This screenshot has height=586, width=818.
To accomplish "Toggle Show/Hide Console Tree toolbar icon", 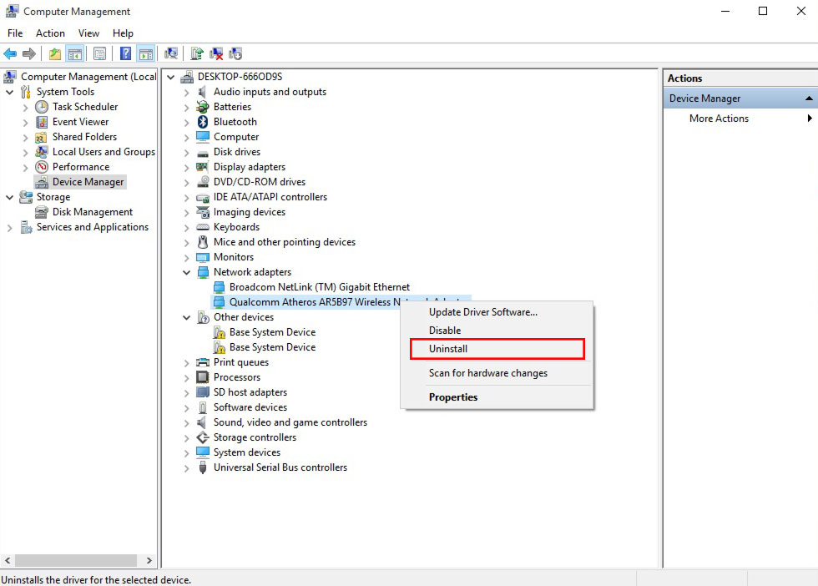I will 75,53.
